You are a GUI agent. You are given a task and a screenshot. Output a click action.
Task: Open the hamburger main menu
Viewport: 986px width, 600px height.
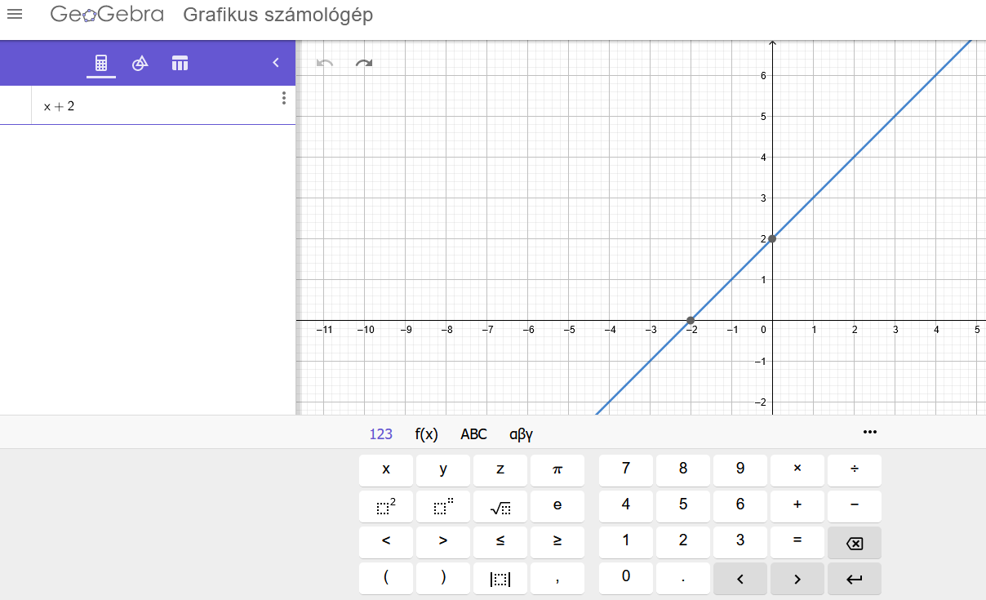(x=15, y=14)
